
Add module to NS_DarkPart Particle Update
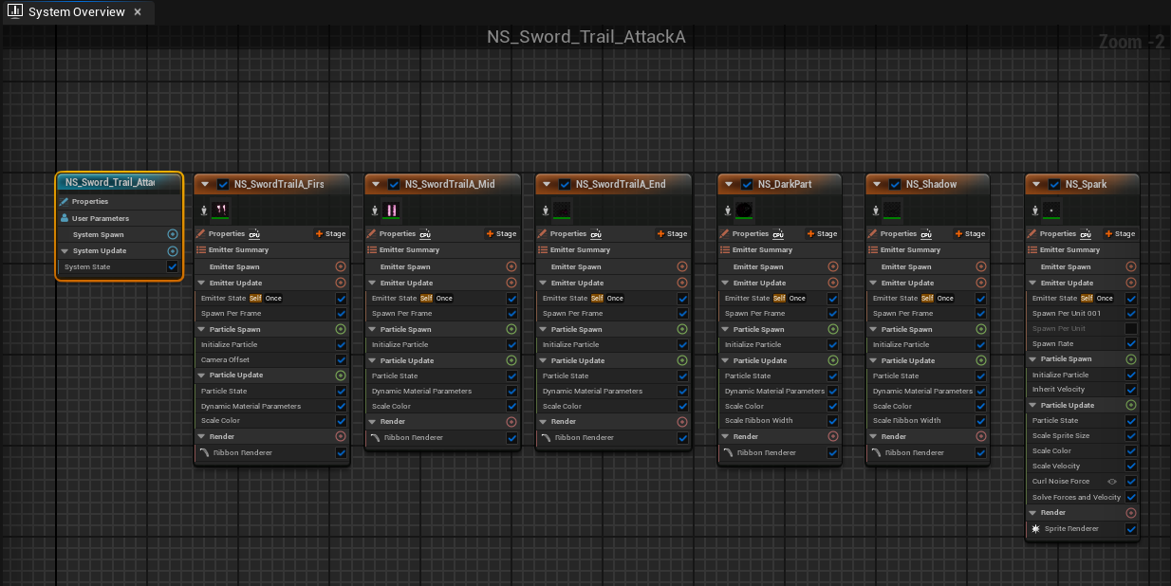833,360
